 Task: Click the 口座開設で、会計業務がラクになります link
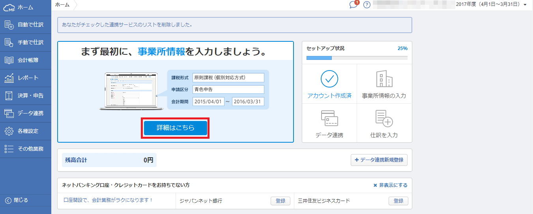coord(108,200)
